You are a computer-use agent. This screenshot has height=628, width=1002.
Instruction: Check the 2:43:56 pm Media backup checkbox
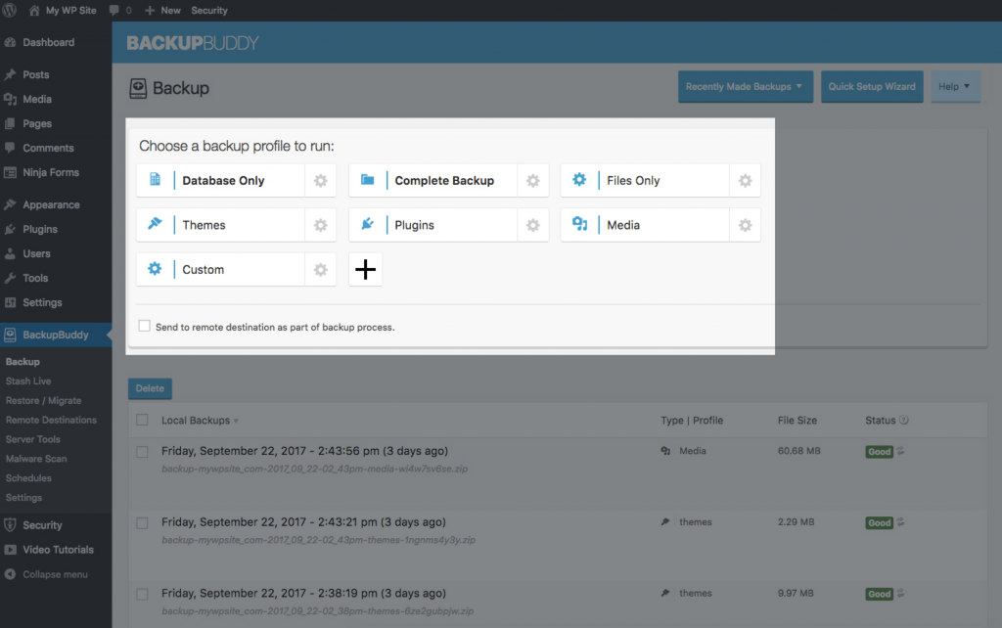point(142,452)
